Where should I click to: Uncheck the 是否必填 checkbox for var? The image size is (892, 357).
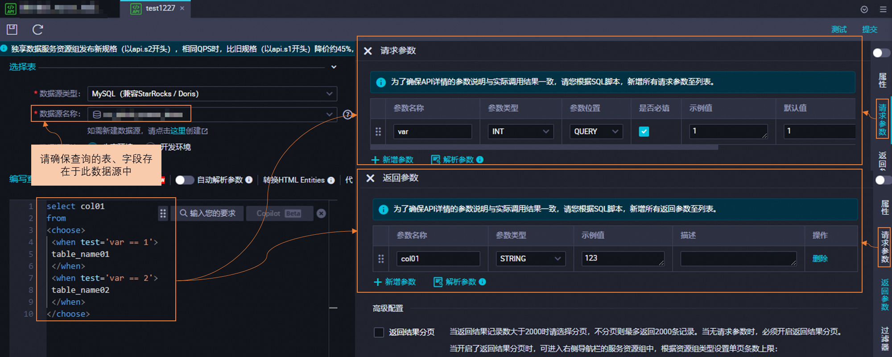click(x=644, y=132)
